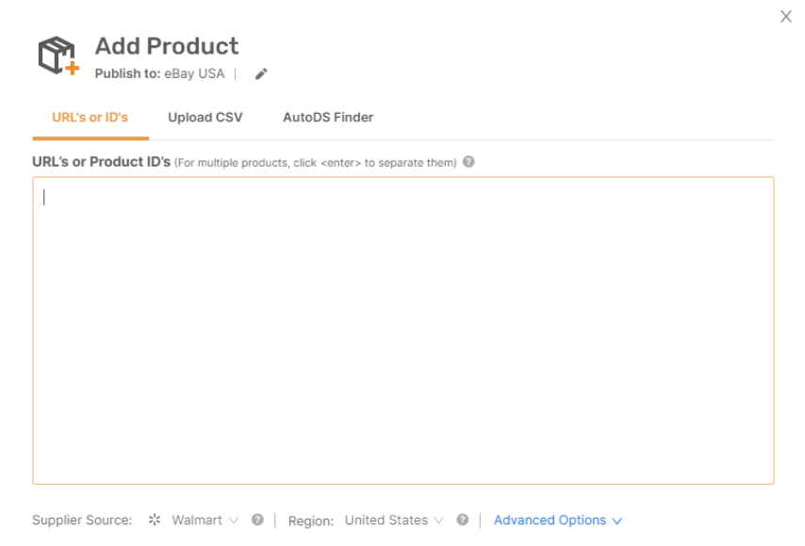Select the URL's or ID's tab
805x546 pixels.
click(x=90, y=118)
